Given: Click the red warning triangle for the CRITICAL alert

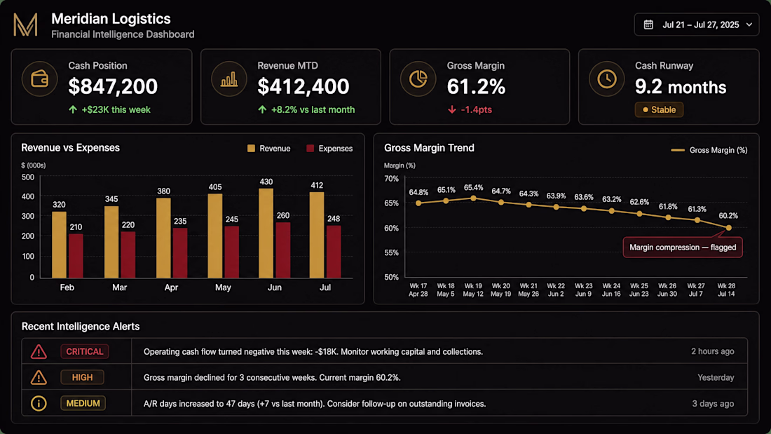Looking at the screenshot, I should click(39, 352).
